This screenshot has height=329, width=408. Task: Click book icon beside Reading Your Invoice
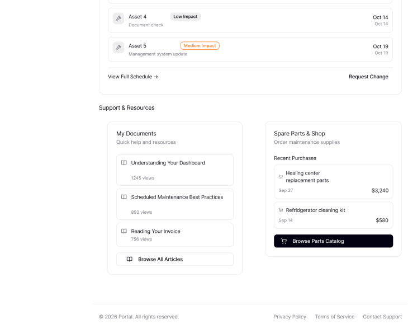click(x=124, y=231)
